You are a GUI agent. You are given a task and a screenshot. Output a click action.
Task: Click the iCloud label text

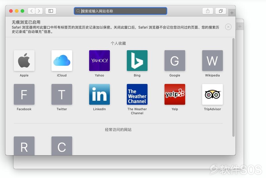point(62,75)
